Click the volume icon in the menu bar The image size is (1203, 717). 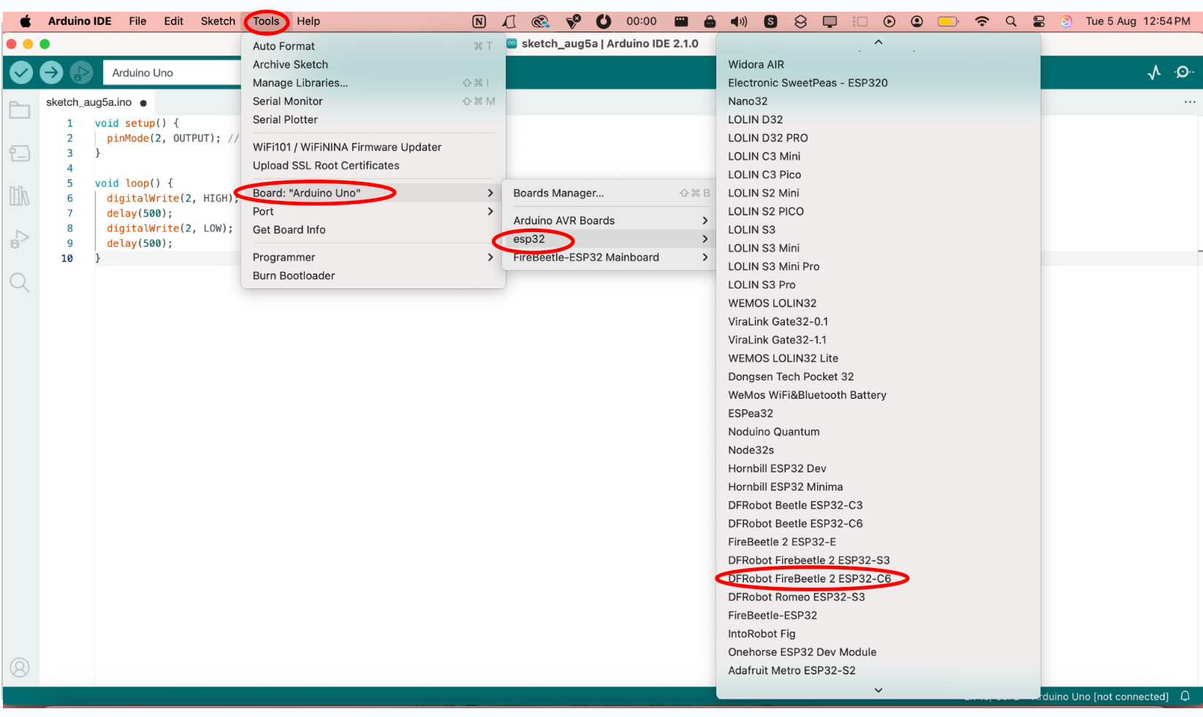[x=739, y=21]
